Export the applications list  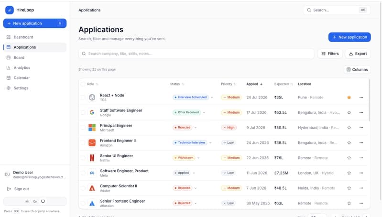coord(358,54)
